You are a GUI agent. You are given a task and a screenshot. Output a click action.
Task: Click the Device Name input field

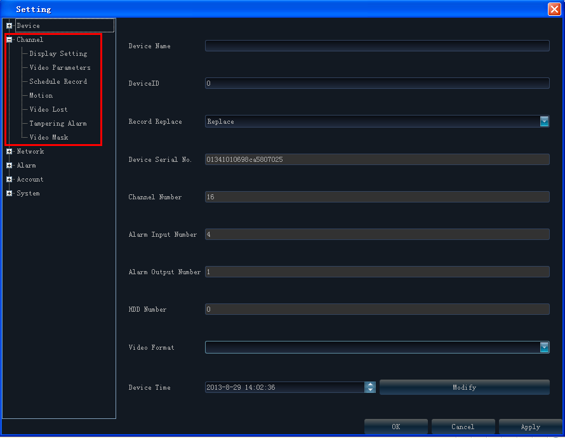[377, 46]
